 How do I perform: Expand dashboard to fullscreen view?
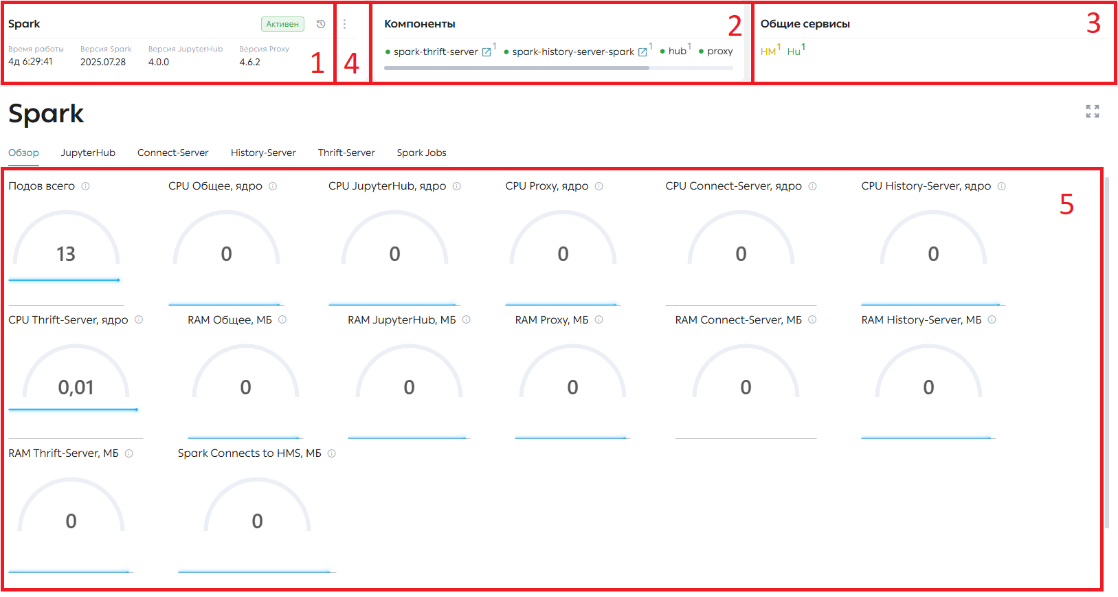coord(1093,111)
